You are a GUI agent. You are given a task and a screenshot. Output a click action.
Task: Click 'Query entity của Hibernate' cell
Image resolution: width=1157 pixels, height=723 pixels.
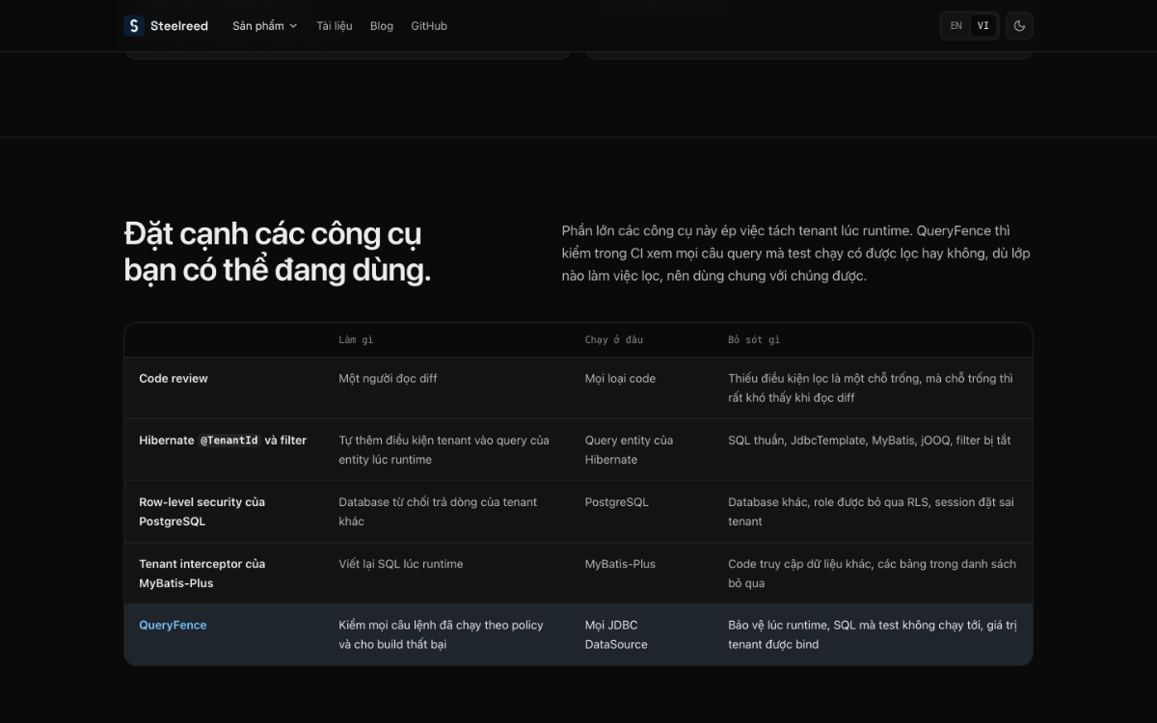tap(629, 450)
